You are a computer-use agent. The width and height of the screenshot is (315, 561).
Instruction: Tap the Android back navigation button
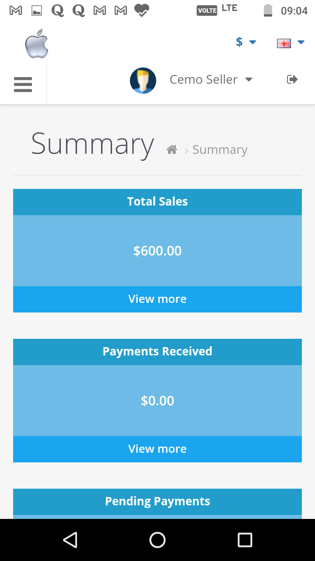(70, 540)
